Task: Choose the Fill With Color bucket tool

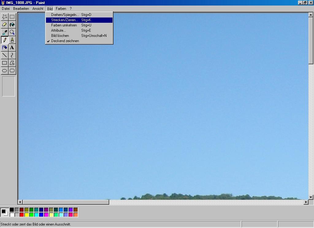Action: [x=12, y=25]
